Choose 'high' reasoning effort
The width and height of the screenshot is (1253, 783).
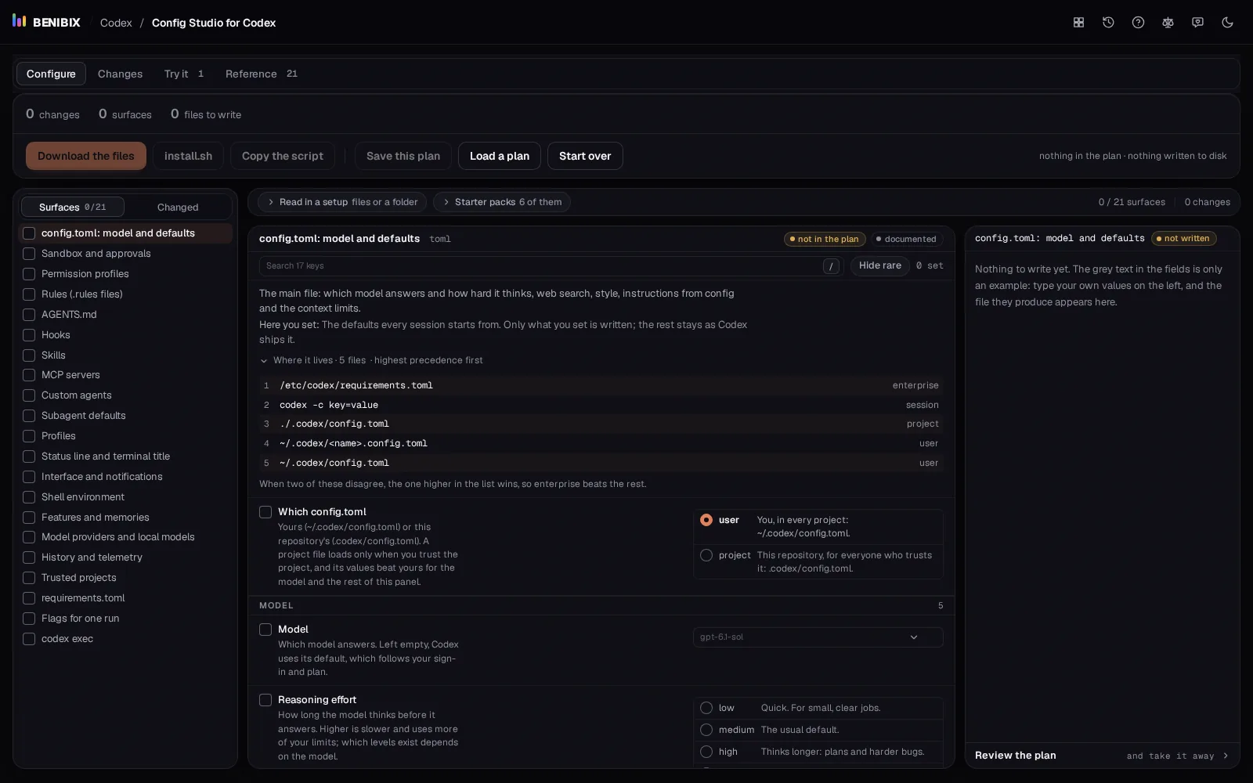[706, 752]
